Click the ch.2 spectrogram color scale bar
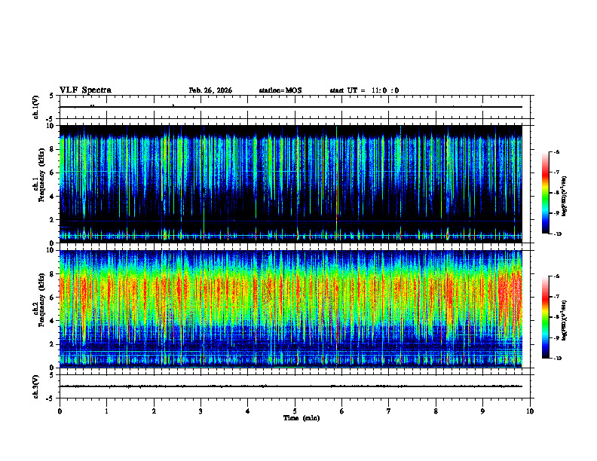 (x=545, y=317)
